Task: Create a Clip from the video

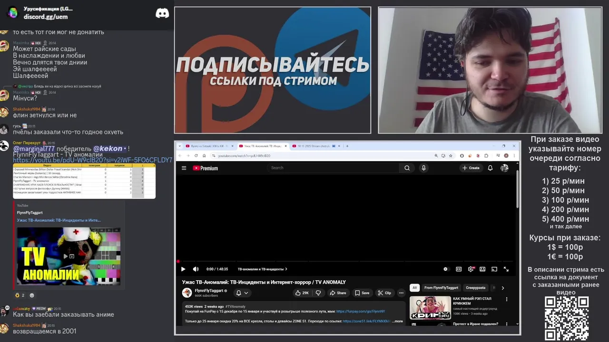Action: pos(384,293)
